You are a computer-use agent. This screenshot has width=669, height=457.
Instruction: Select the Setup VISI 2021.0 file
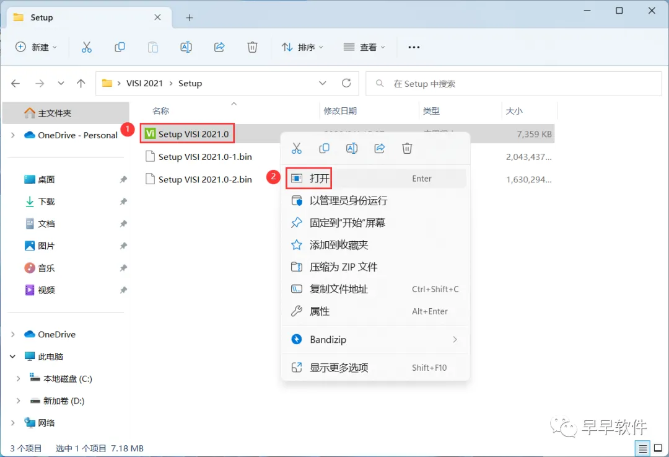tap(193, 134)
